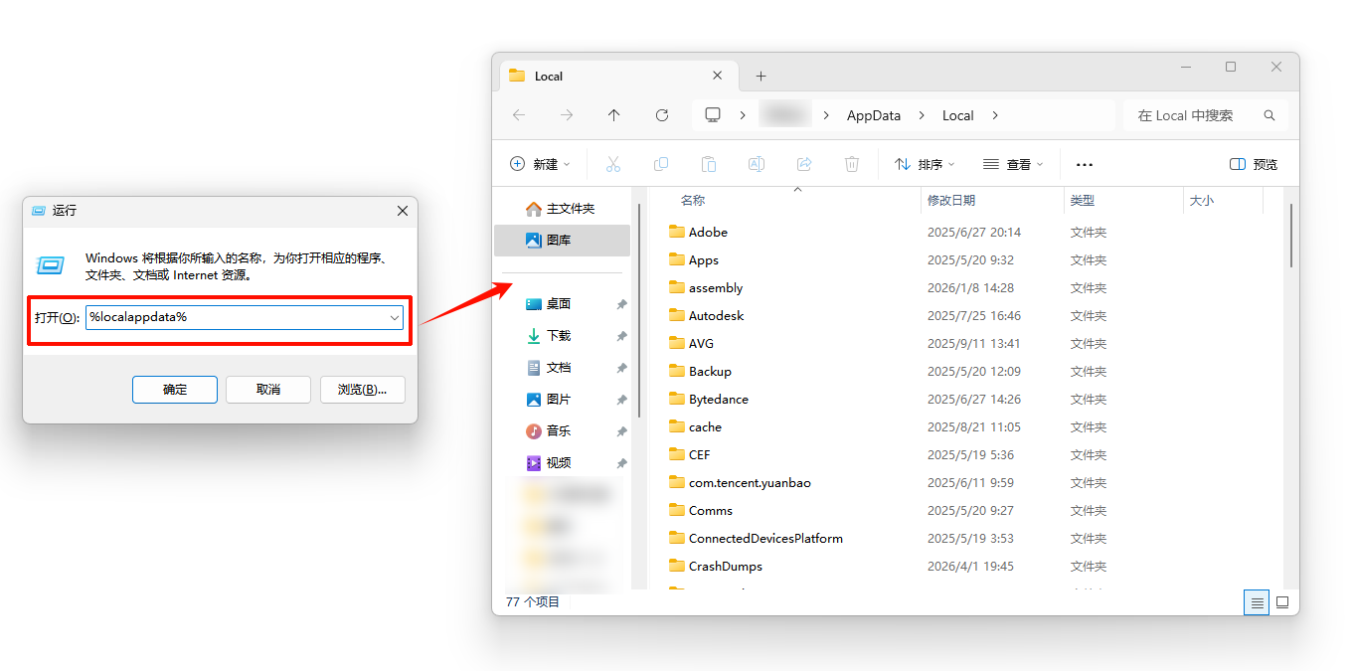Click the rename icon in toolbar
Viewport: 1353px width, 671px height.
click(757, 164)
